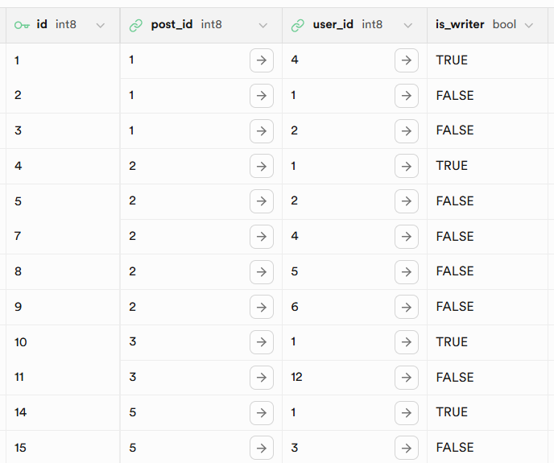
Task: Click the is_writer column header label
Action: (460, 24)
